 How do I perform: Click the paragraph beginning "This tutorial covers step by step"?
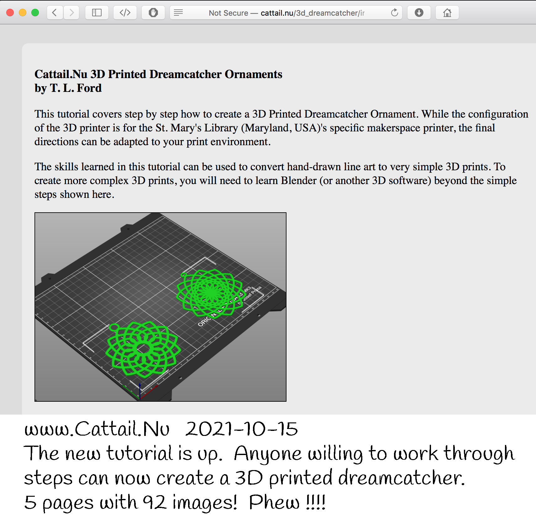281,128
